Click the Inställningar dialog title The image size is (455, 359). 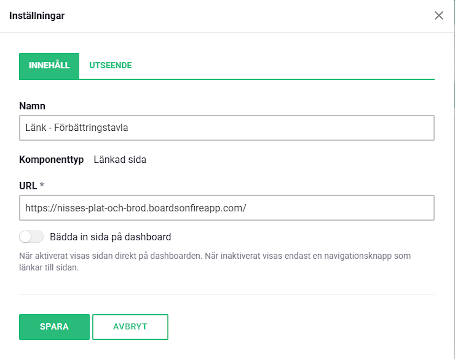[x=37, y=16]
